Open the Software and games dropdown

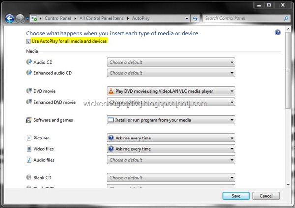(171, 120)
